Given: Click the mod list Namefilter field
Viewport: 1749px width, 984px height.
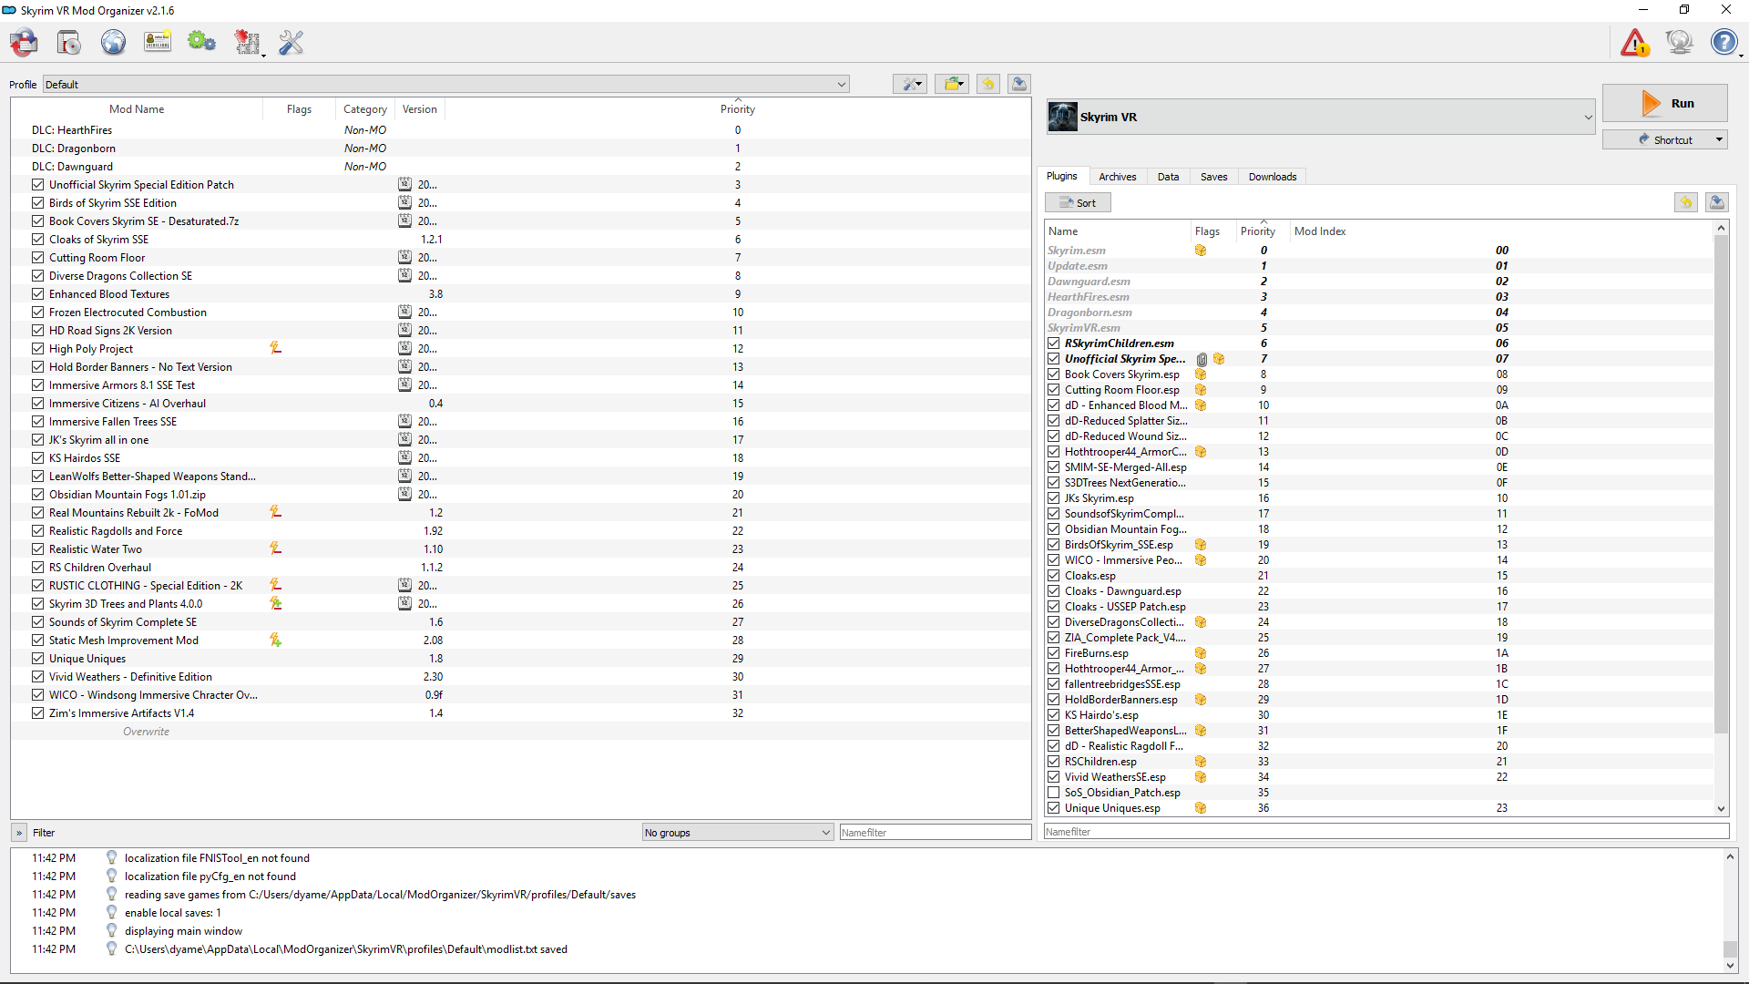Looking at the screenshot, I should click(935, 832).
